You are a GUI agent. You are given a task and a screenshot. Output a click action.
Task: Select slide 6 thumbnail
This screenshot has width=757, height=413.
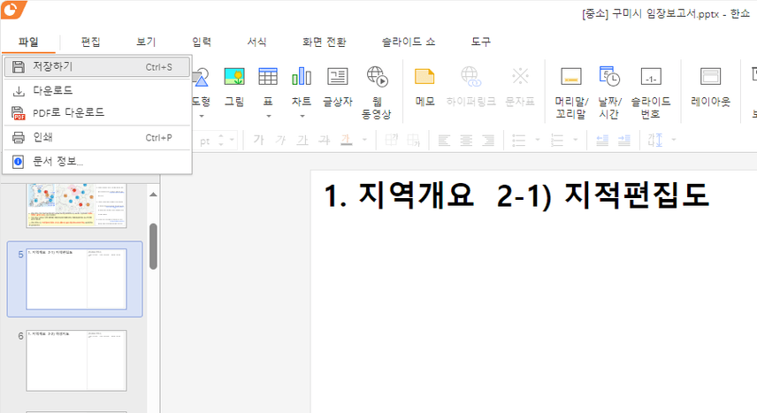(76, 360)
